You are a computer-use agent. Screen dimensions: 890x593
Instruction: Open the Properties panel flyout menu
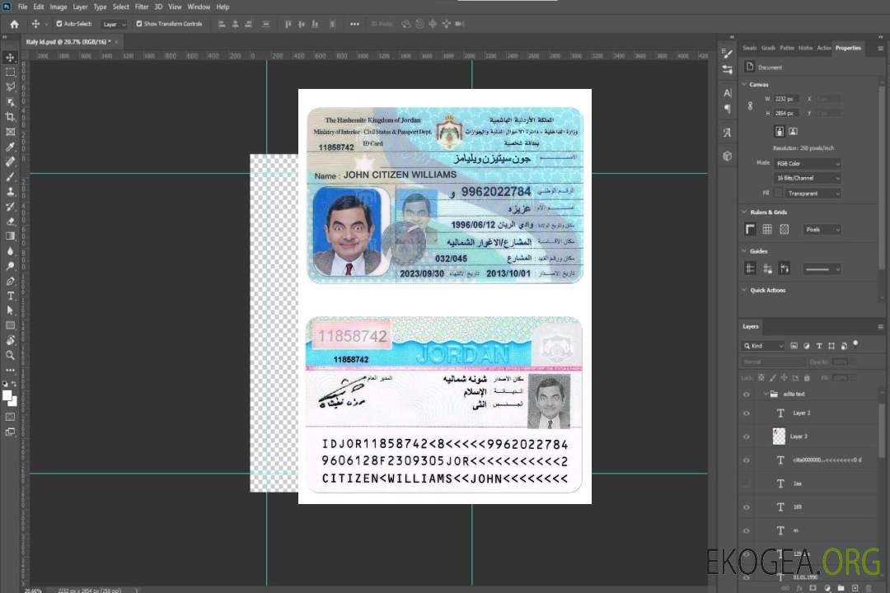point(880,49)
